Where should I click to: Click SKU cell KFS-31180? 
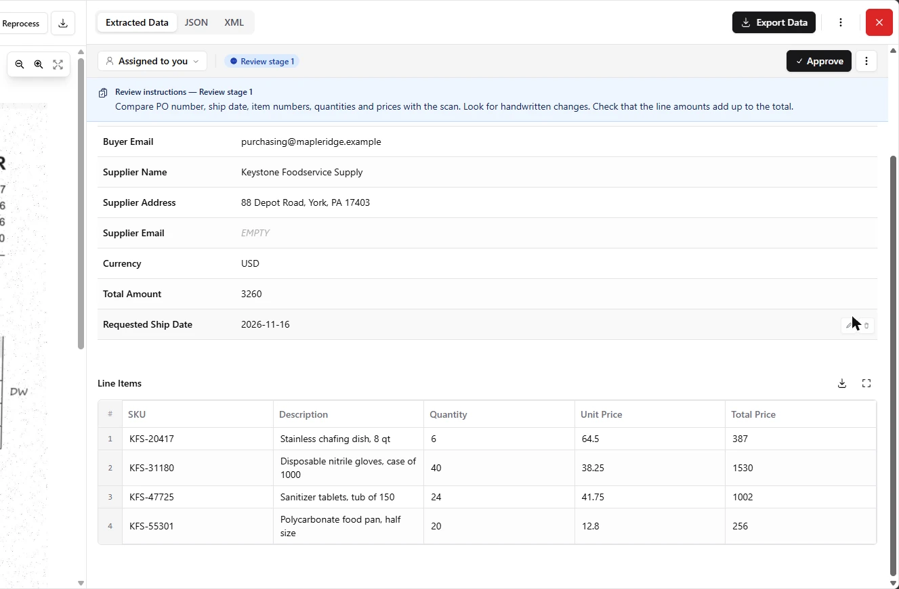198,468
